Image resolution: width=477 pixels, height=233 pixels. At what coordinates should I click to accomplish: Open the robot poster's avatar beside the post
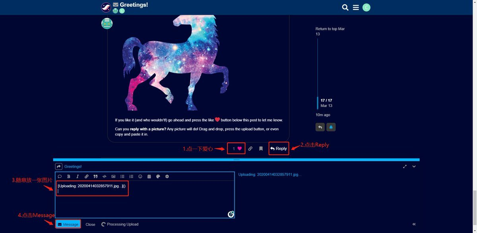(107, 23)
